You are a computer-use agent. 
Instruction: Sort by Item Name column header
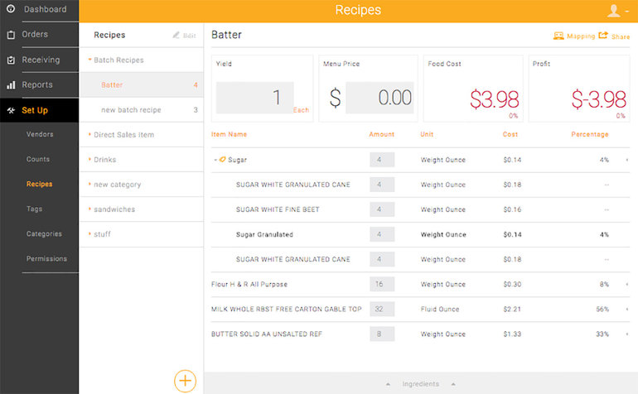229,134
